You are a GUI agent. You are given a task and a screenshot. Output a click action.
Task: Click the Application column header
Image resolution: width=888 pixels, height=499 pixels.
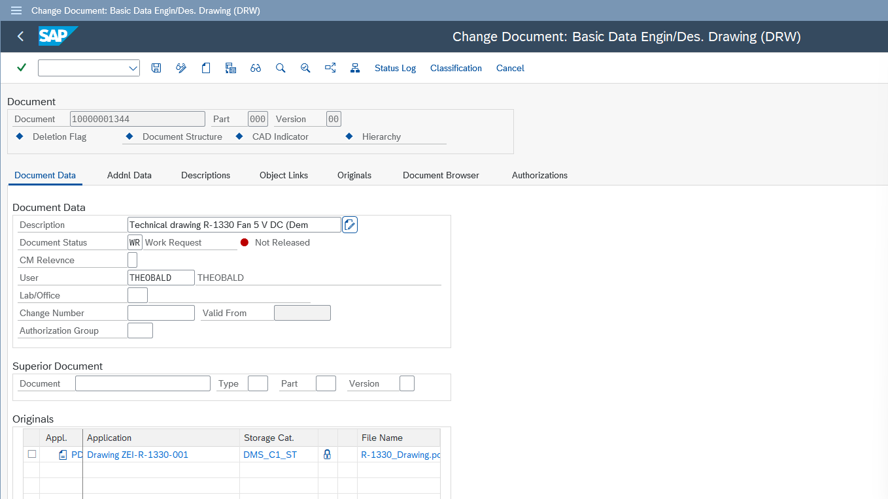pyautogui.click(x=161, y=438)
